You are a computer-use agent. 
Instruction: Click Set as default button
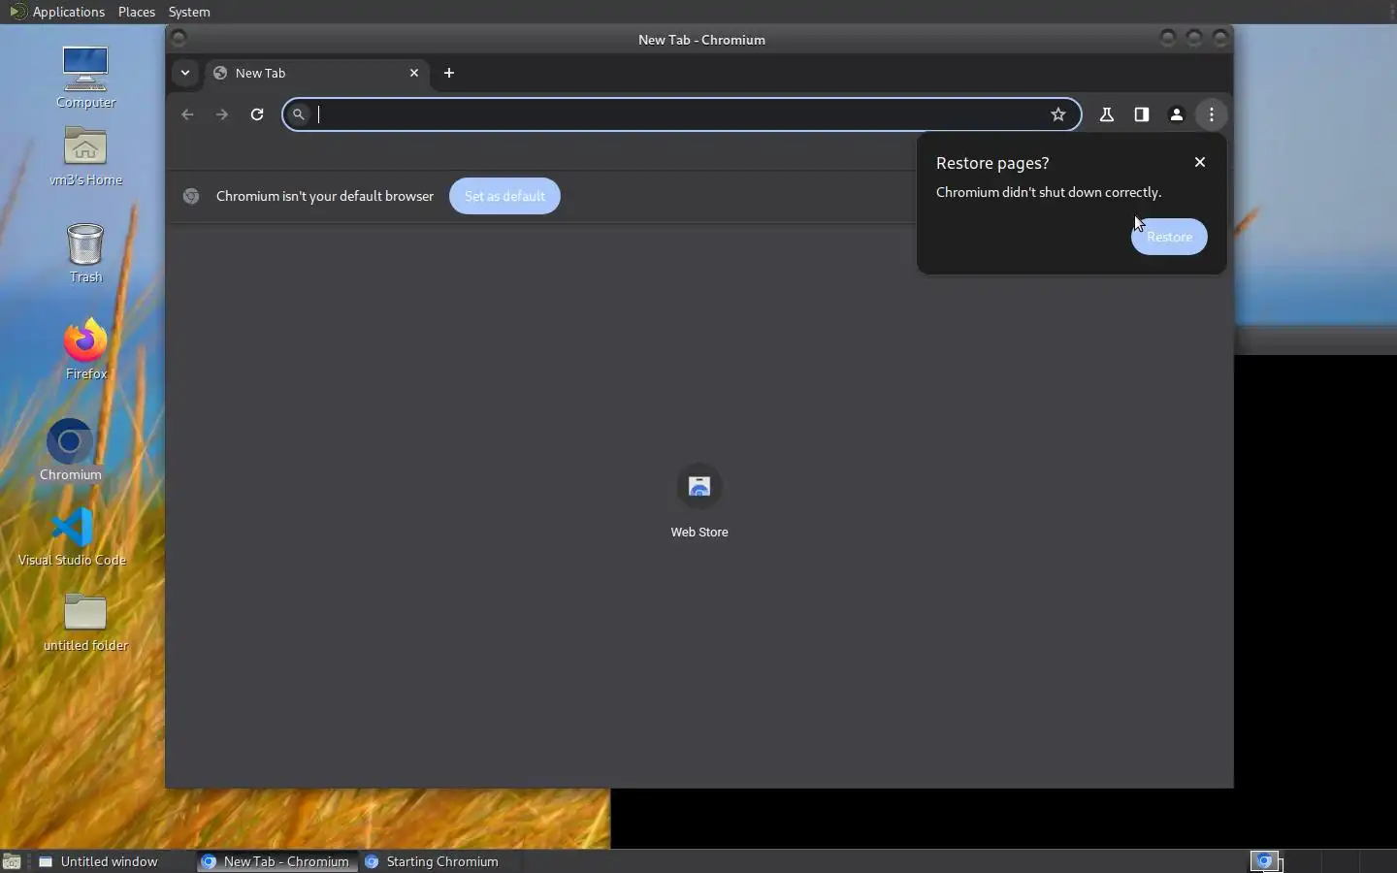[x=504, y=196]
